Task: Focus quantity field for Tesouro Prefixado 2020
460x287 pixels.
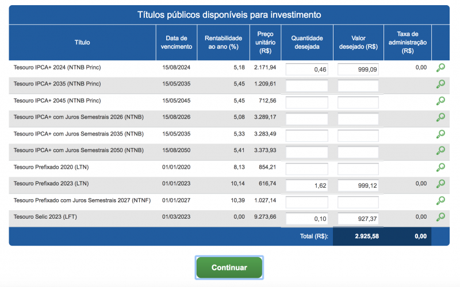Action: tap(307, 169)
